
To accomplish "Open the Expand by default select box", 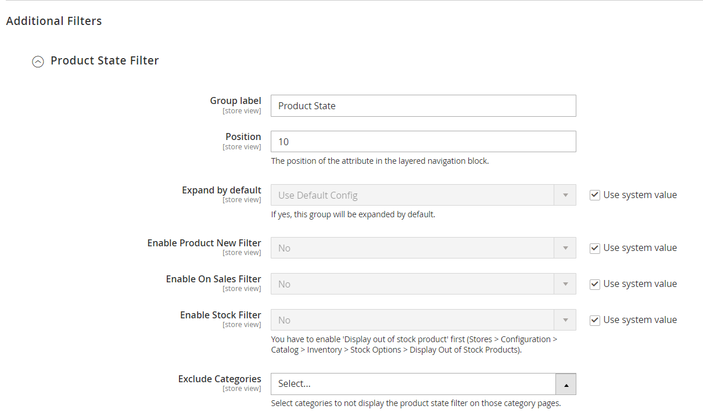I will (413, 195).
